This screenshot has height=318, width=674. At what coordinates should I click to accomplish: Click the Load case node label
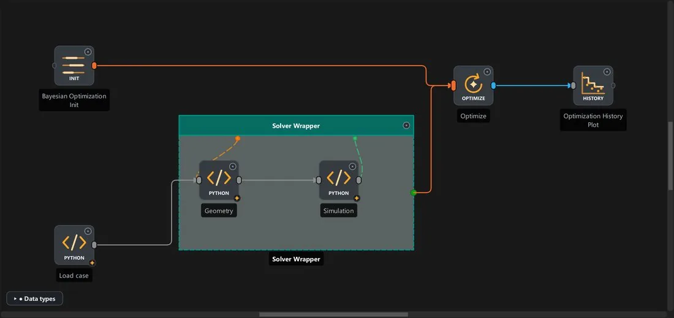tap(74, 276)
